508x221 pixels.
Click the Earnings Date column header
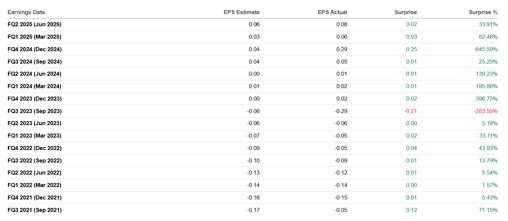pos(26,12)
